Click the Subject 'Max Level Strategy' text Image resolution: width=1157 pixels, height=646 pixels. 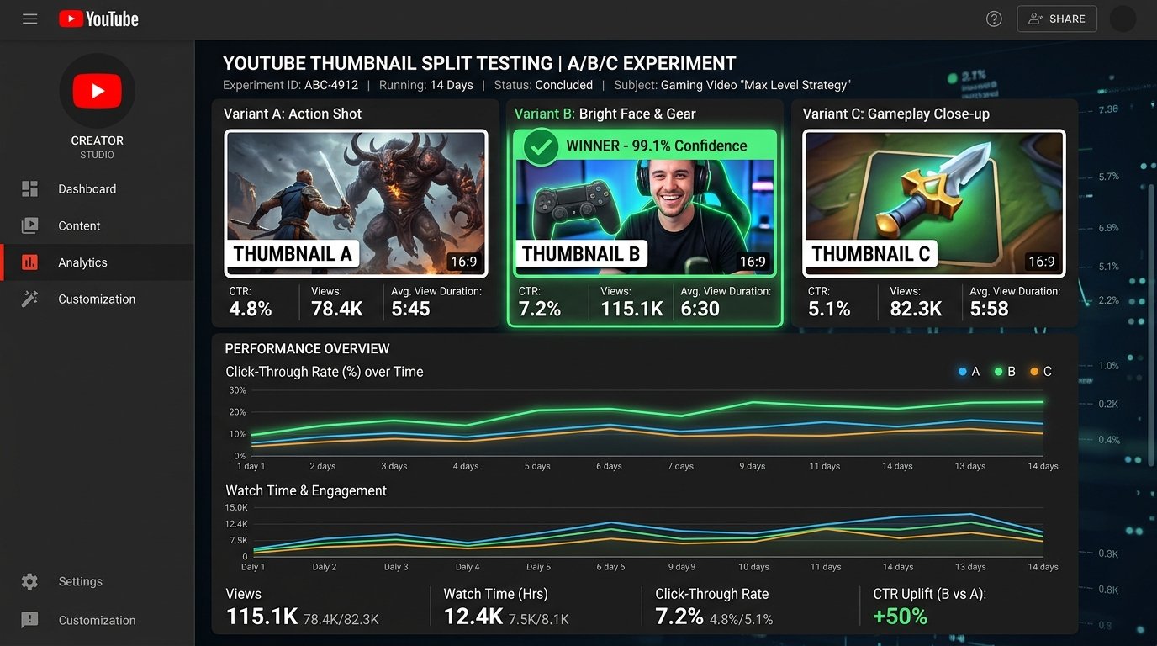(x=732, y=85)
